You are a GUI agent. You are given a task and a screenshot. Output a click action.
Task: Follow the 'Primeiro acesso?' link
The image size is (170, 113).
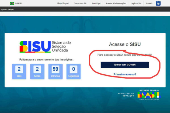(x=125, y=75)
